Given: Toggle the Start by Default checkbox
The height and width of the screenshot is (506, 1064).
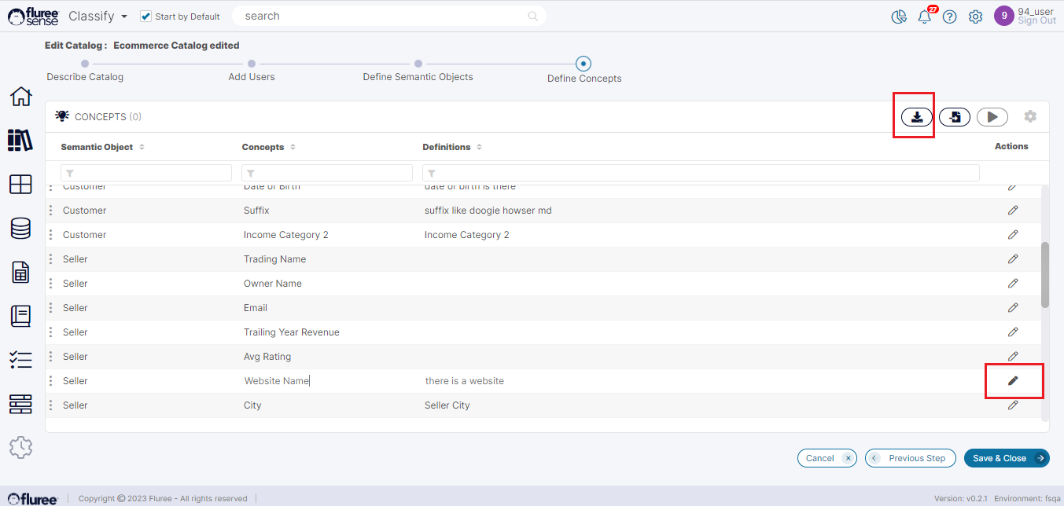Looking at the screenshot, I should pos(145,16).
